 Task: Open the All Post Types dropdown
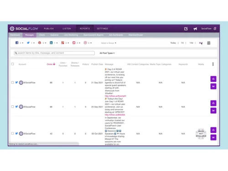coord(107,53)
